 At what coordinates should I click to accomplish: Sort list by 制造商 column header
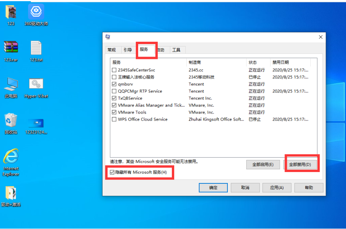click(x=216, y=62)
